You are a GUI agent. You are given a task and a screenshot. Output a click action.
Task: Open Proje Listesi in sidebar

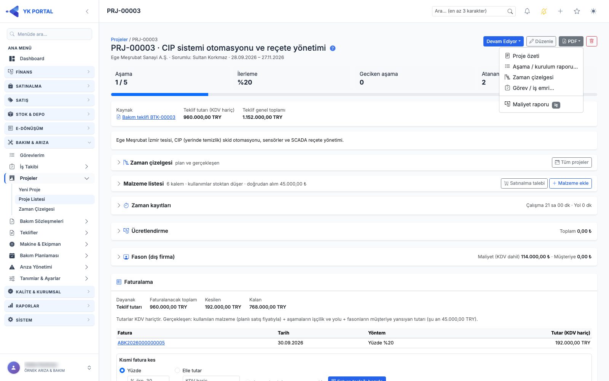click(54, 199)
